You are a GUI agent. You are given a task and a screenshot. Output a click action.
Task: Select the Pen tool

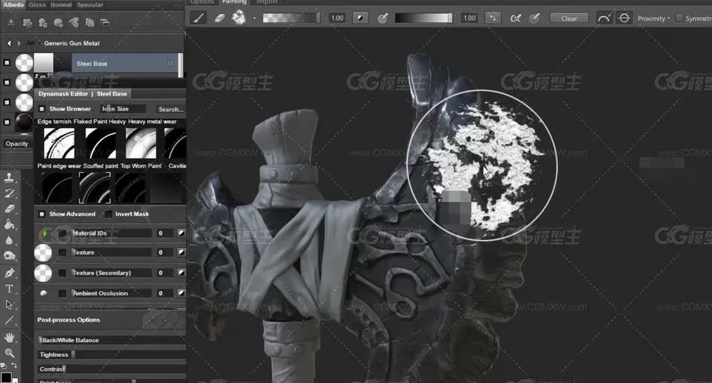[x=9, y=272]
